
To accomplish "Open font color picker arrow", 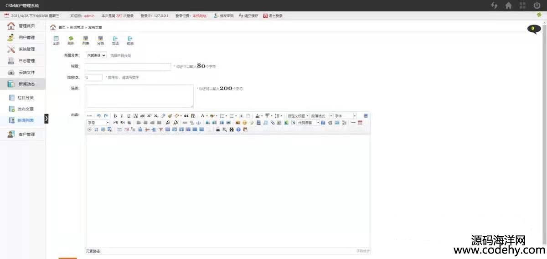I will click(207, 116).
